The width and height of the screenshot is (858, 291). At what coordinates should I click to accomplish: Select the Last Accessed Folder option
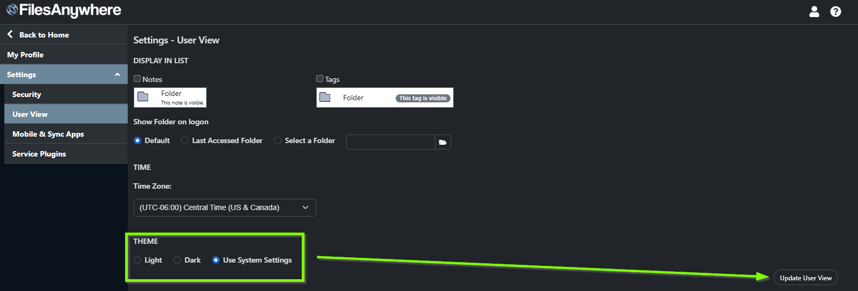click(185, 140)
